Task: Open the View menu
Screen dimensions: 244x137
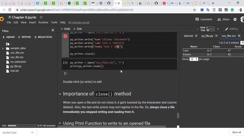Action: pyautogui.click(x=24, y=22)
